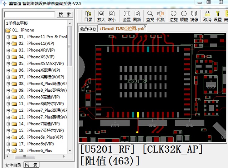Click the 1手机&平板 tree root
Image resolution: width=228 pixels, height=168 pixels.
tap(17, 23)
